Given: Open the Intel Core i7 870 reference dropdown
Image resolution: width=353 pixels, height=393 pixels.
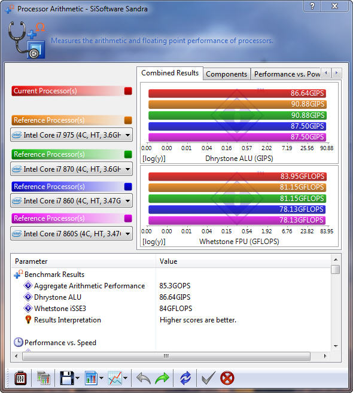Looking at the screenshot, I should [x=71, y=169].
